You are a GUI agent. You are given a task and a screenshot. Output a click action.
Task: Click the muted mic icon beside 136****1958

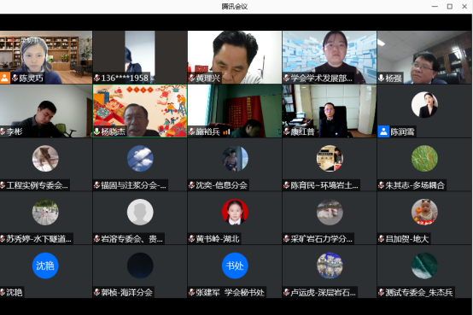tap(96, 79)
